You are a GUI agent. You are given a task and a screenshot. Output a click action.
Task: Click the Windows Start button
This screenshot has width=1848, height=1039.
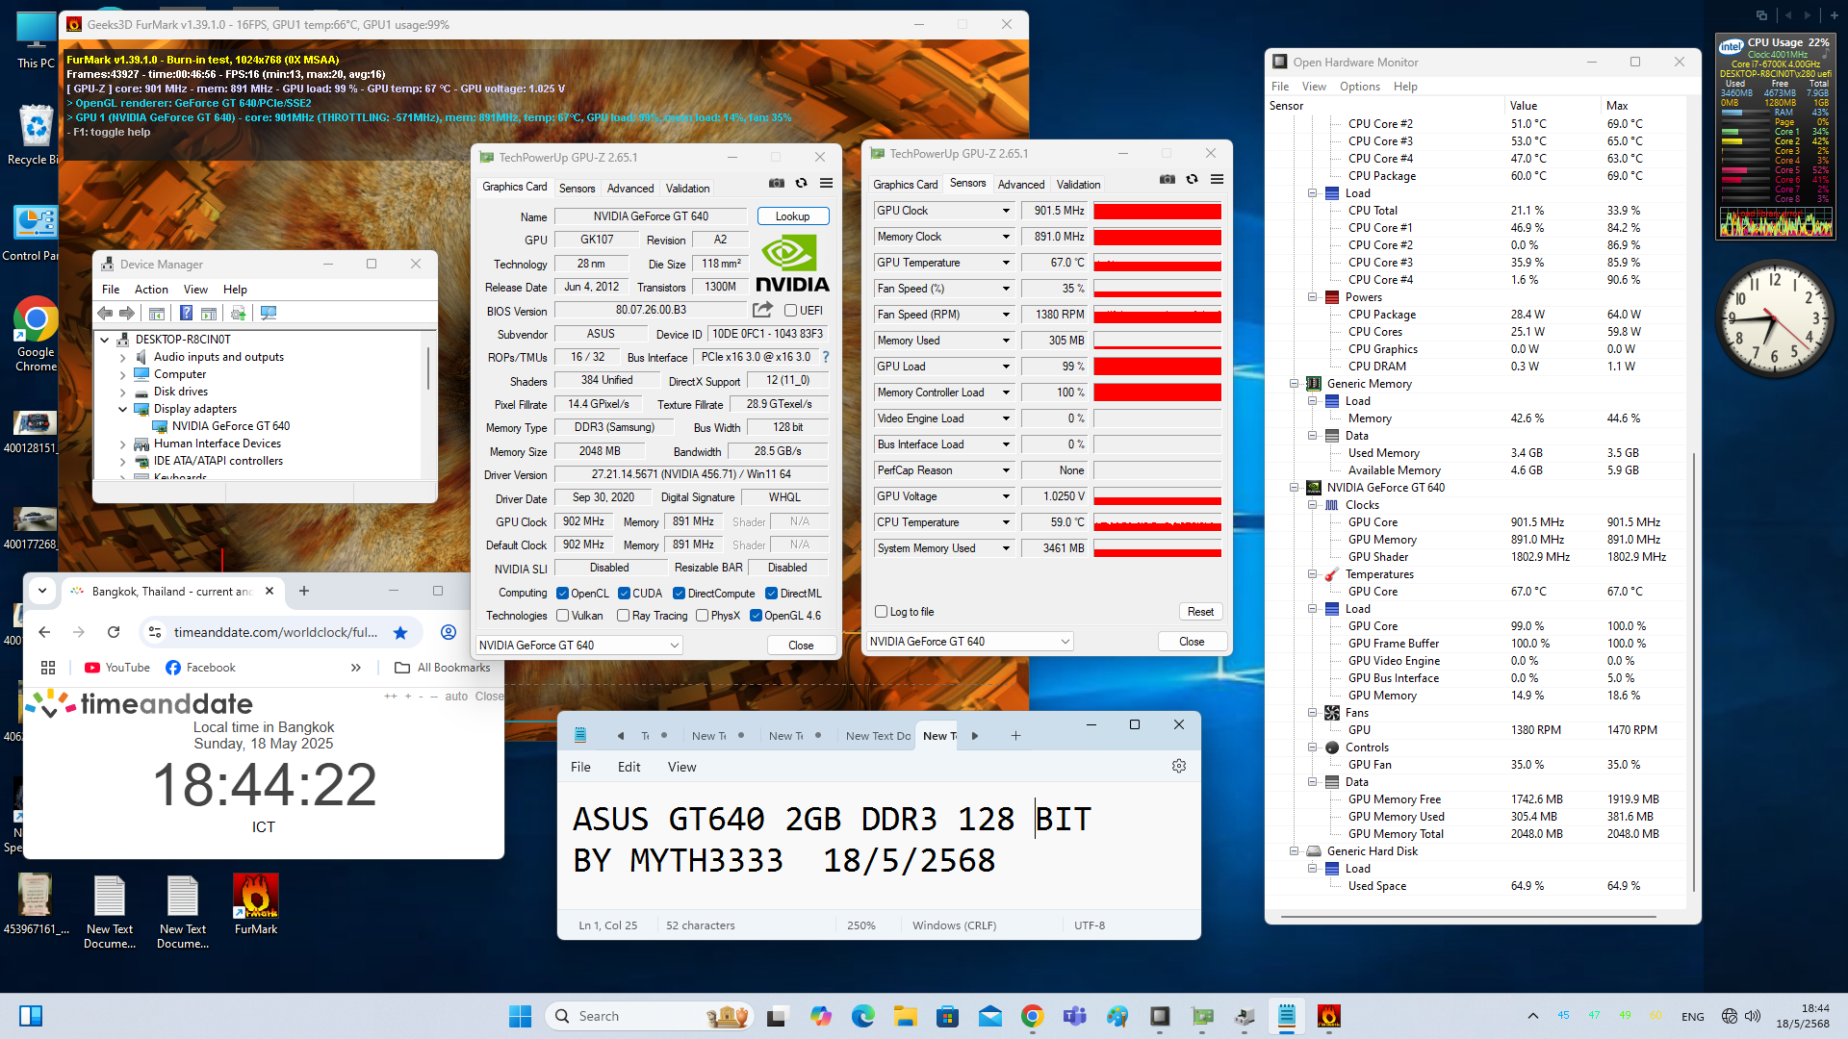(520, 1016)
